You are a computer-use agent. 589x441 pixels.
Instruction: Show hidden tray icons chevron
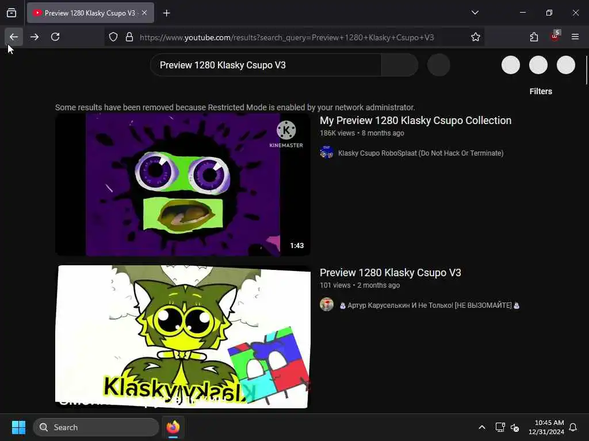(x=482, y=427)
